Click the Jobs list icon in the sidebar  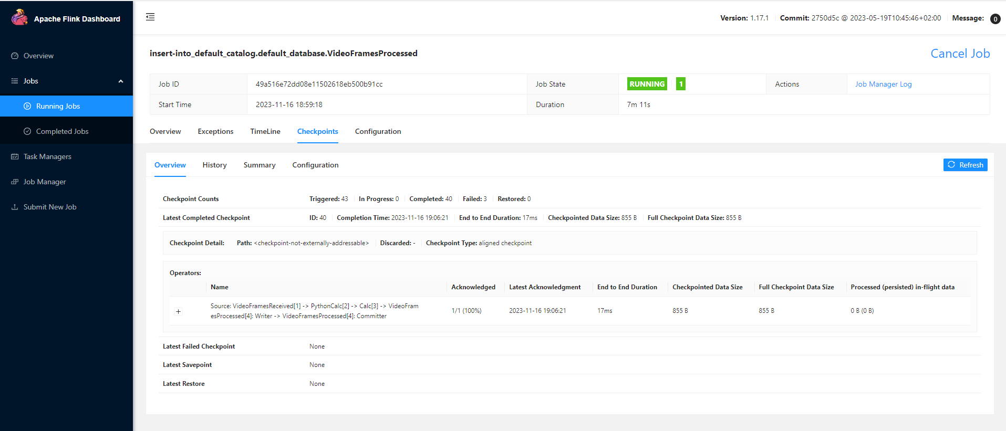15,81
